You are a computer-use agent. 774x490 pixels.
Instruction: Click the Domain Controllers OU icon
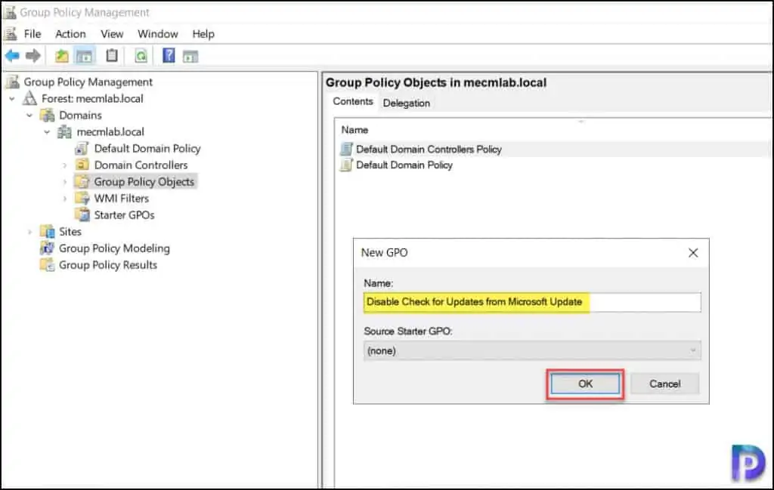click(x=82, y=165)
